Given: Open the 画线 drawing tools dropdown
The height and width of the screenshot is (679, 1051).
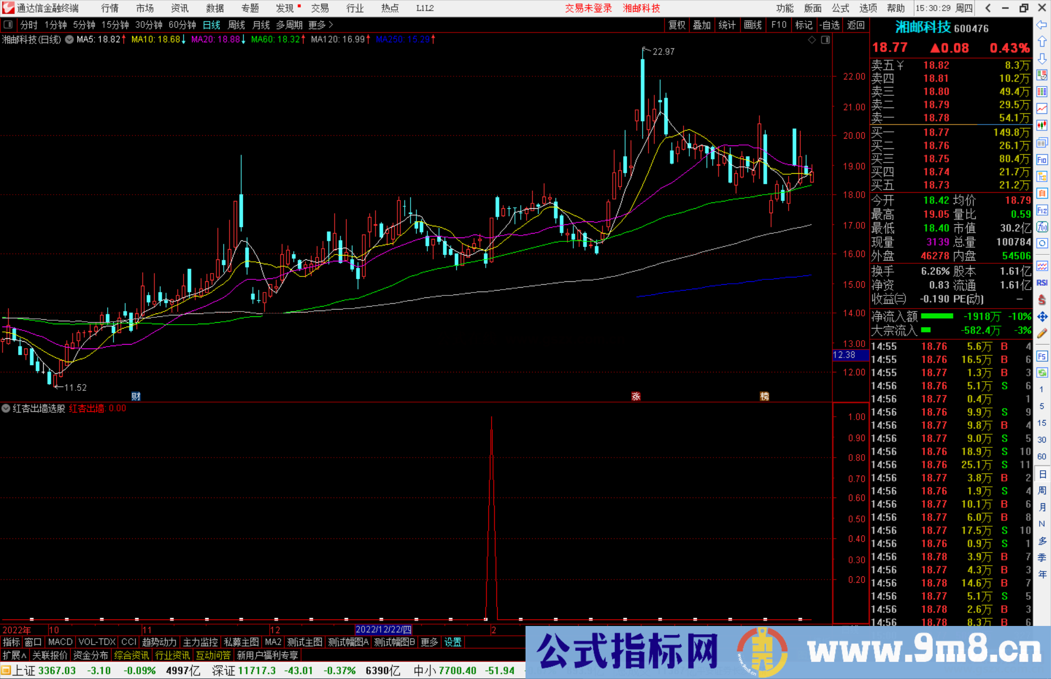Looking at the screenshot, I should point(753,25).
